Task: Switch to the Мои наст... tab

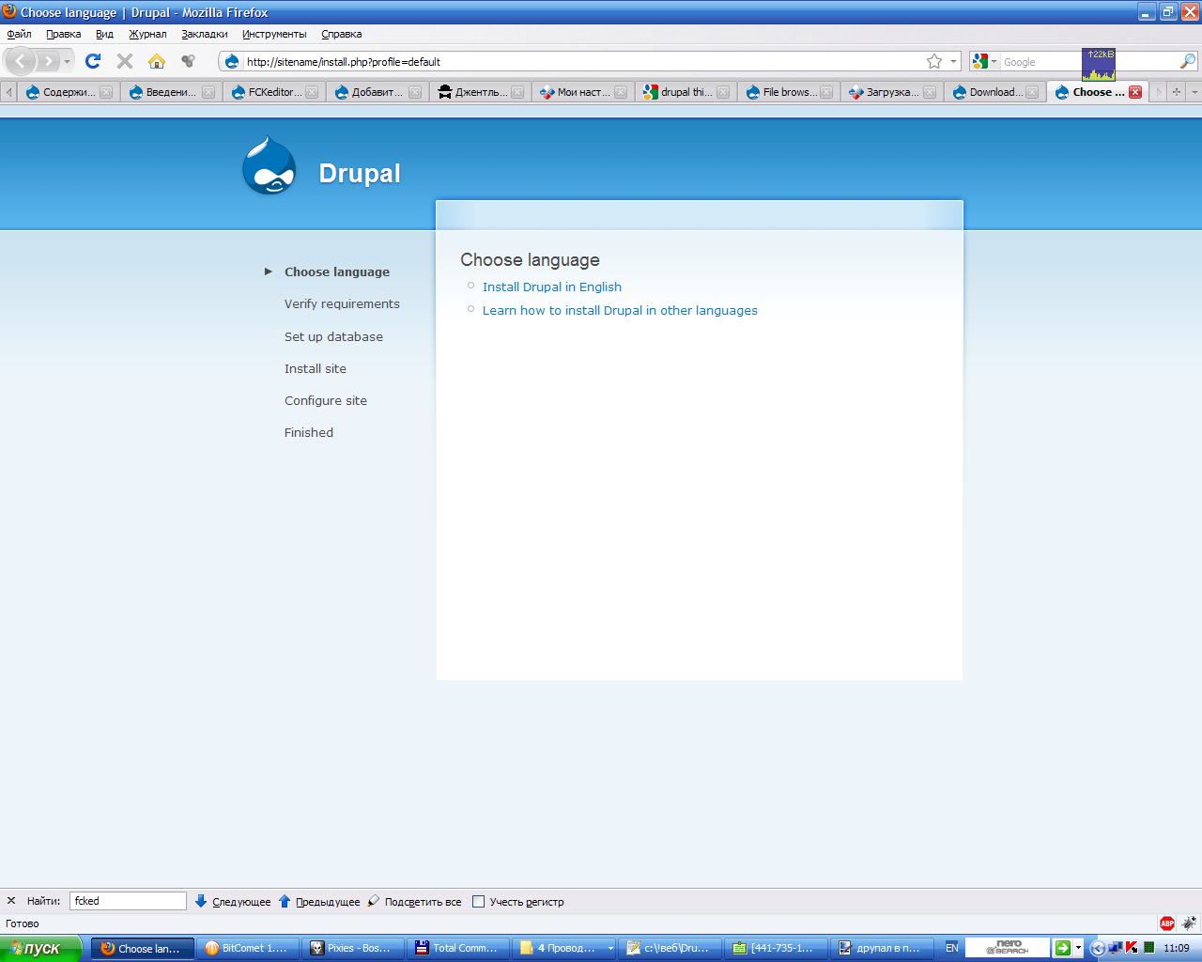Action: coord(582,92)
